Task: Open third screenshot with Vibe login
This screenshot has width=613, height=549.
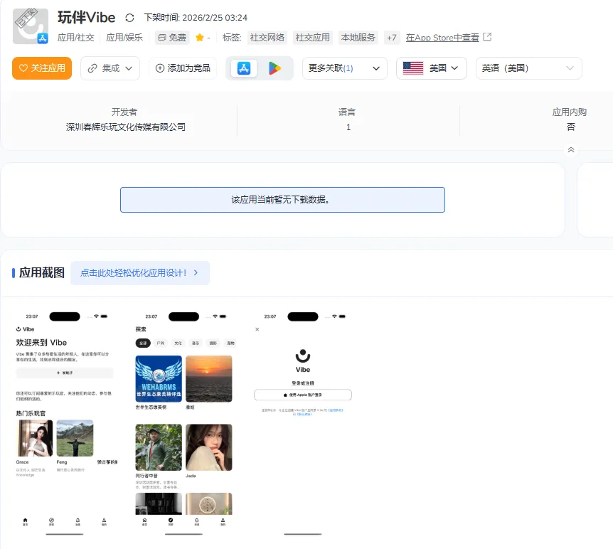Action: (303, 425)
